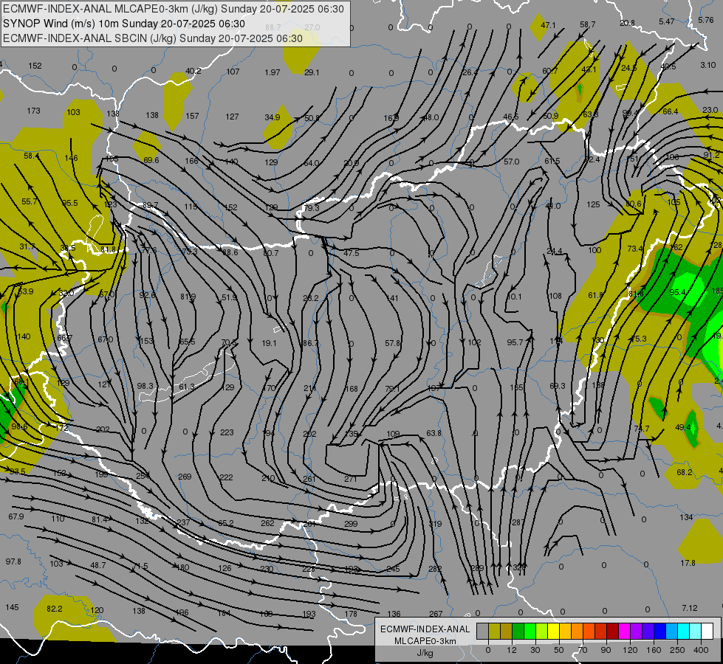Viewport: 723px width, 664px height.
Task: Click the legend tick label 250
Action: click(677, 650)
